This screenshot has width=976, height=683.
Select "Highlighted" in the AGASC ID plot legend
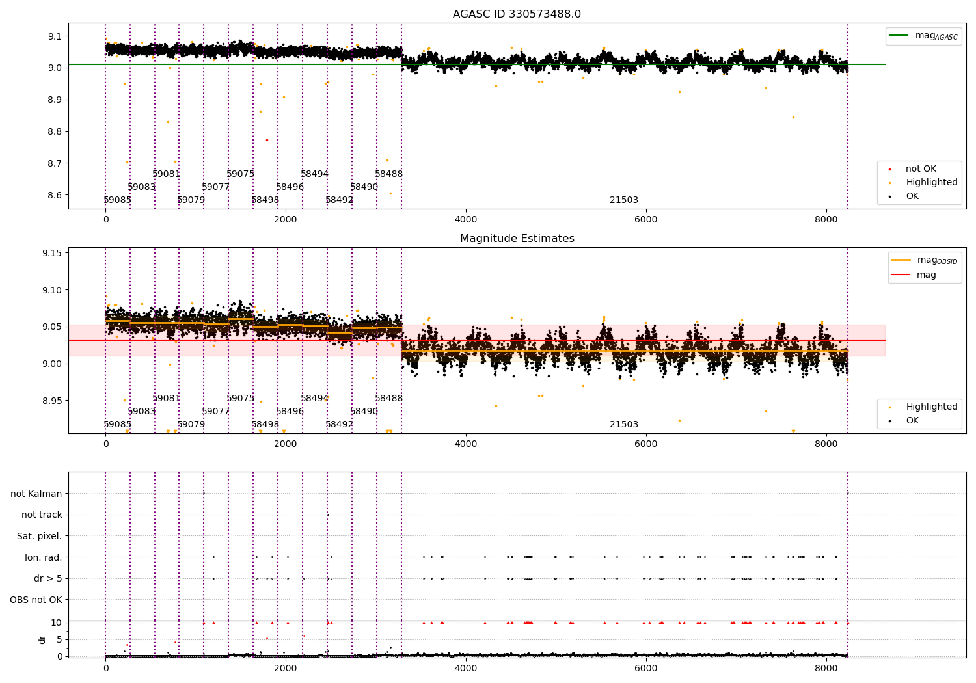[x=932, y=182]
